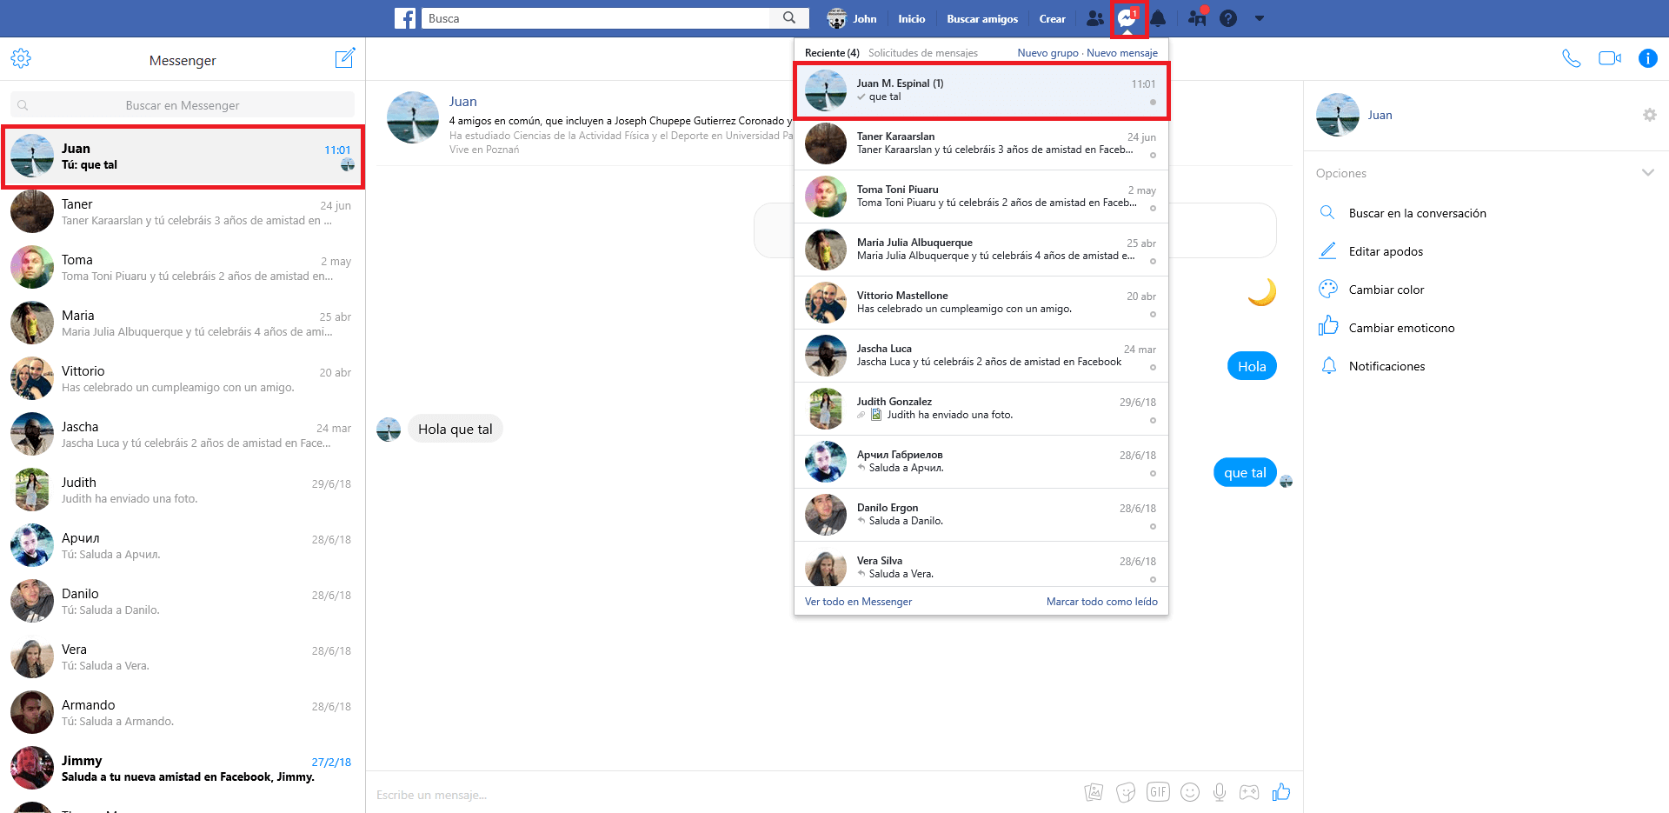Switch to Solicitudes de mensajes tab
The image size is (1669, 813).
tap(923, 53)
